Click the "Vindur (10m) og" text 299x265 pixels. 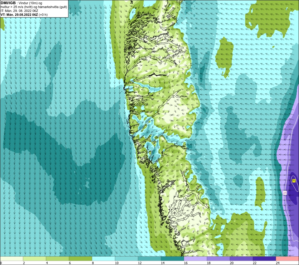click(30, 3)
